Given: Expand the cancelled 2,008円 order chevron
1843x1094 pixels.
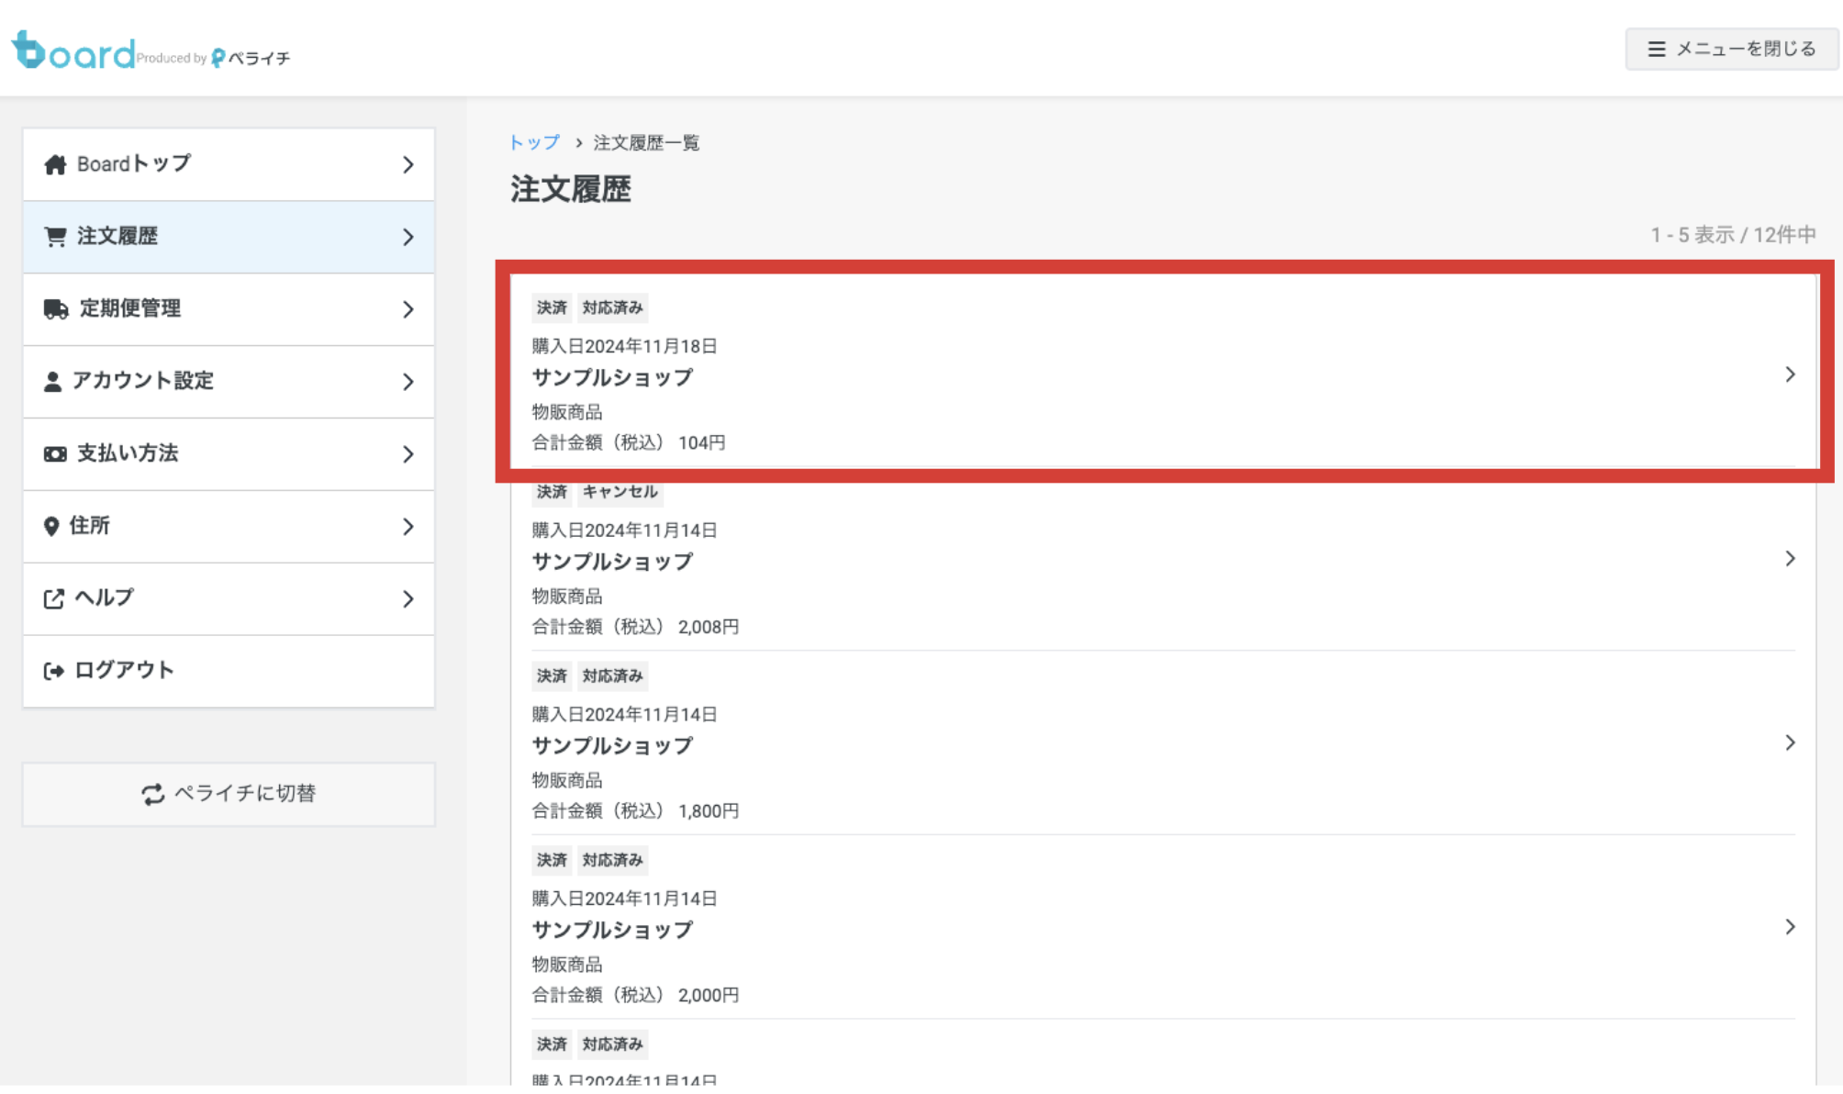Looking at the screenshot, I should click(1790, 559).
